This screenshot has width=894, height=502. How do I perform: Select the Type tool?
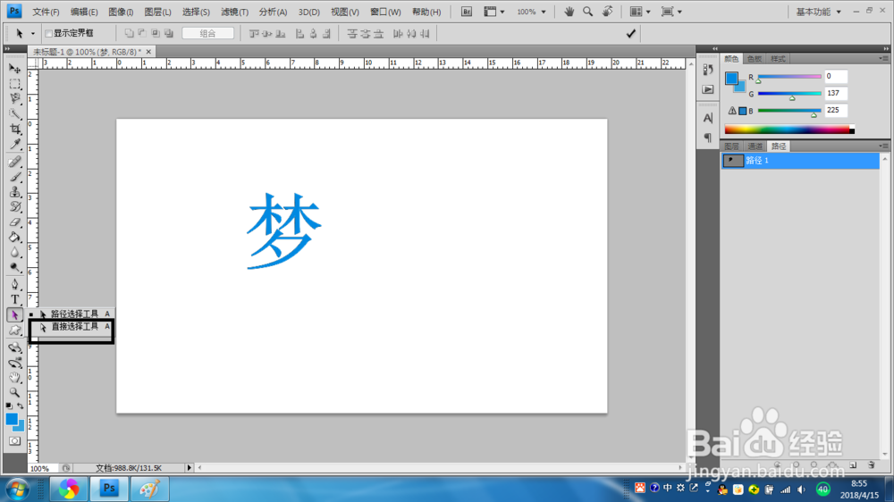pyautogui.click(x=15, y=300)
